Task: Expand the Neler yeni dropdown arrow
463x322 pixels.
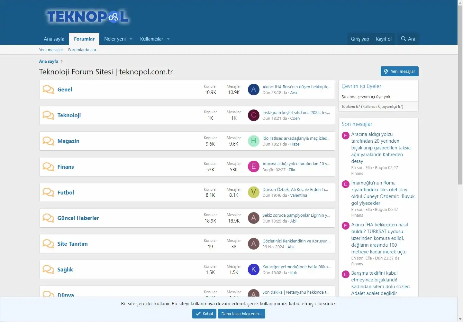Action: click(131, 39)
